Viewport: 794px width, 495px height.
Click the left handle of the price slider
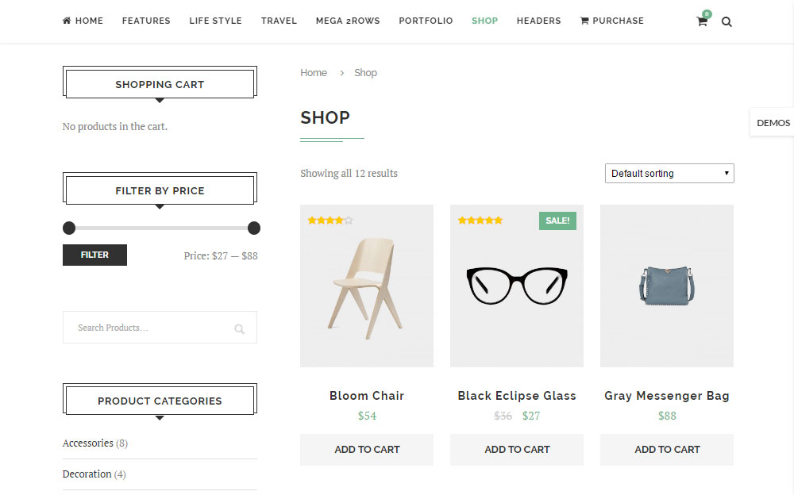tap(69, 228)
